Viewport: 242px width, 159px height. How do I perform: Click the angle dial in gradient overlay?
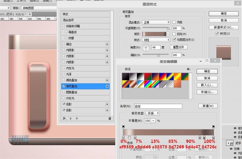[146, 47]
